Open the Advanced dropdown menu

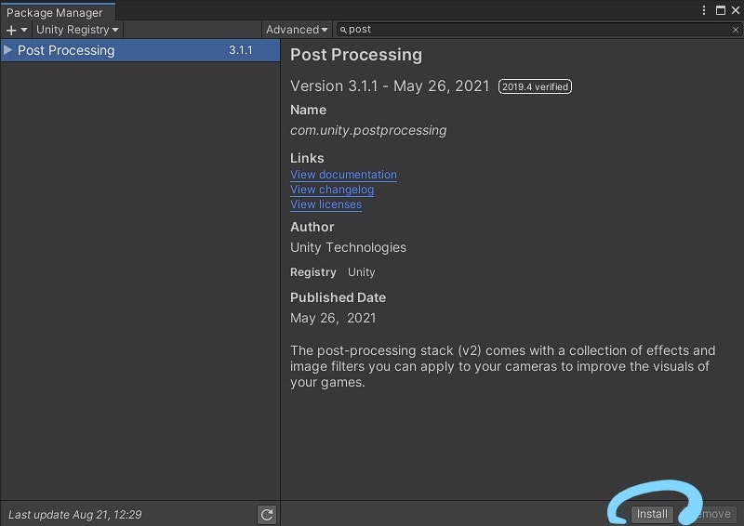(297, 30)
